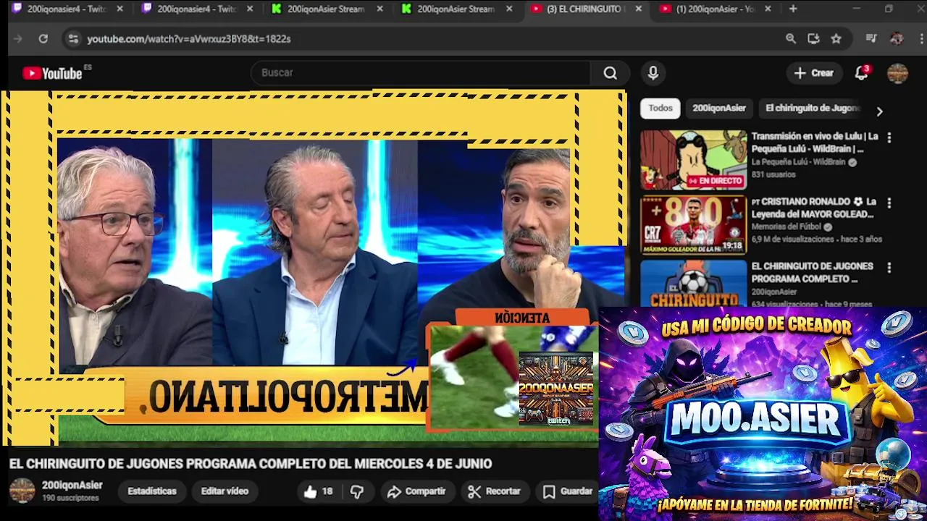
Task: Select the Todos filter chip
Action: [660, 108]
